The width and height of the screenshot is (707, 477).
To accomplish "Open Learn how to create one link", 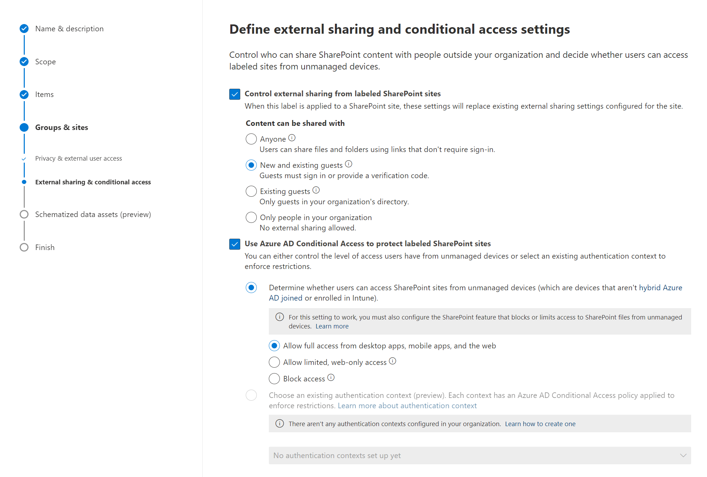I will pos(540,424).
